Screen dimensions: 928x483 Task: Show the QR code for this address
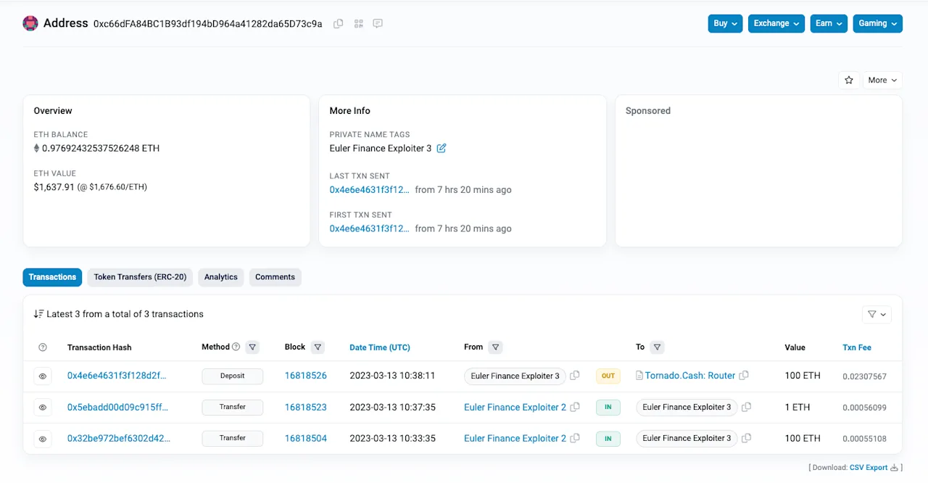point(358,24)
